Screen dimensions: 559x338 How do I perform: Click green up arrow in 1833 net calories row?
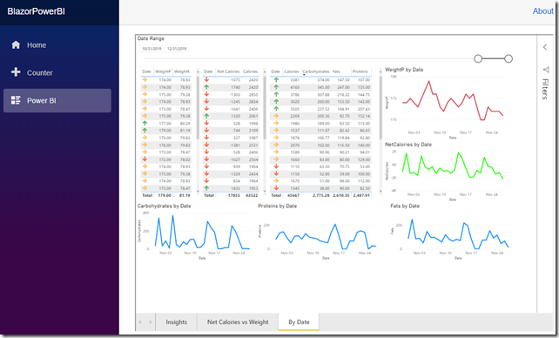point(206,188)
